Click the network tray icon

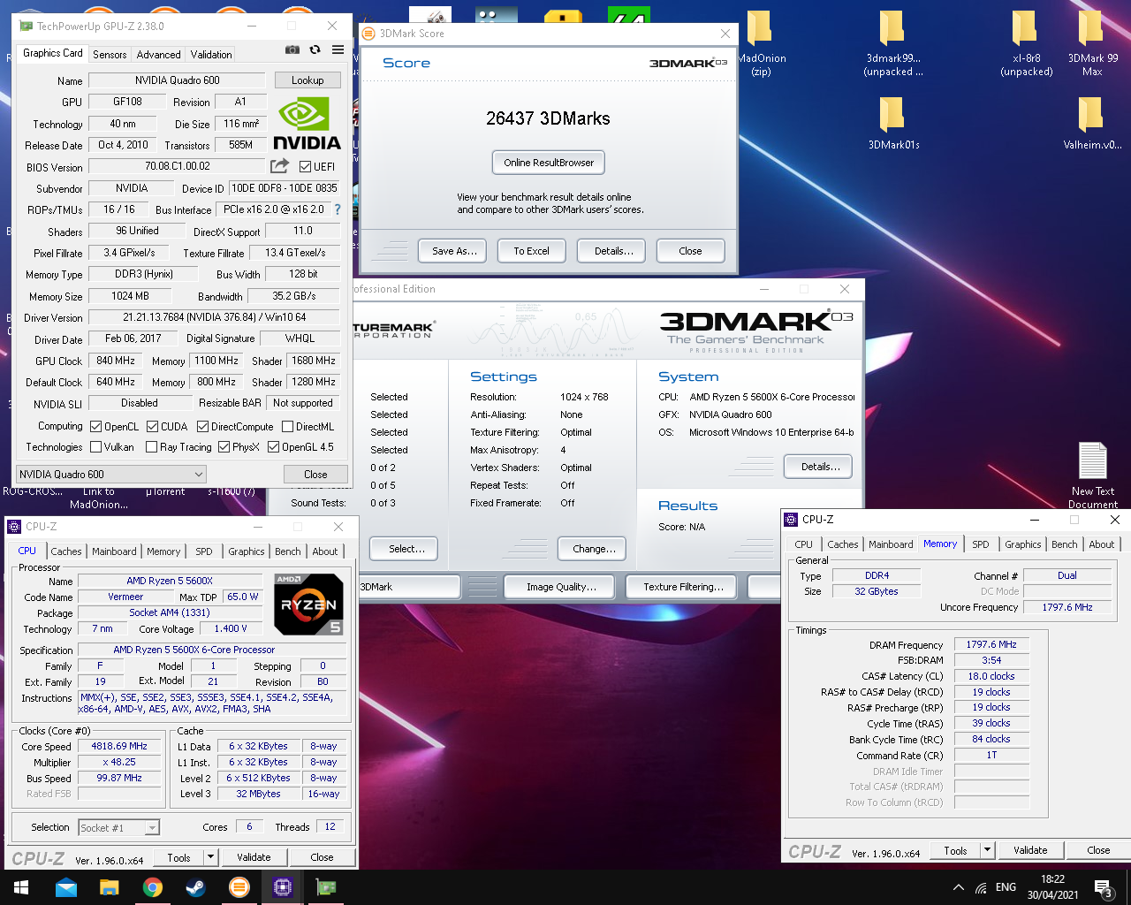tap(981, 887)
